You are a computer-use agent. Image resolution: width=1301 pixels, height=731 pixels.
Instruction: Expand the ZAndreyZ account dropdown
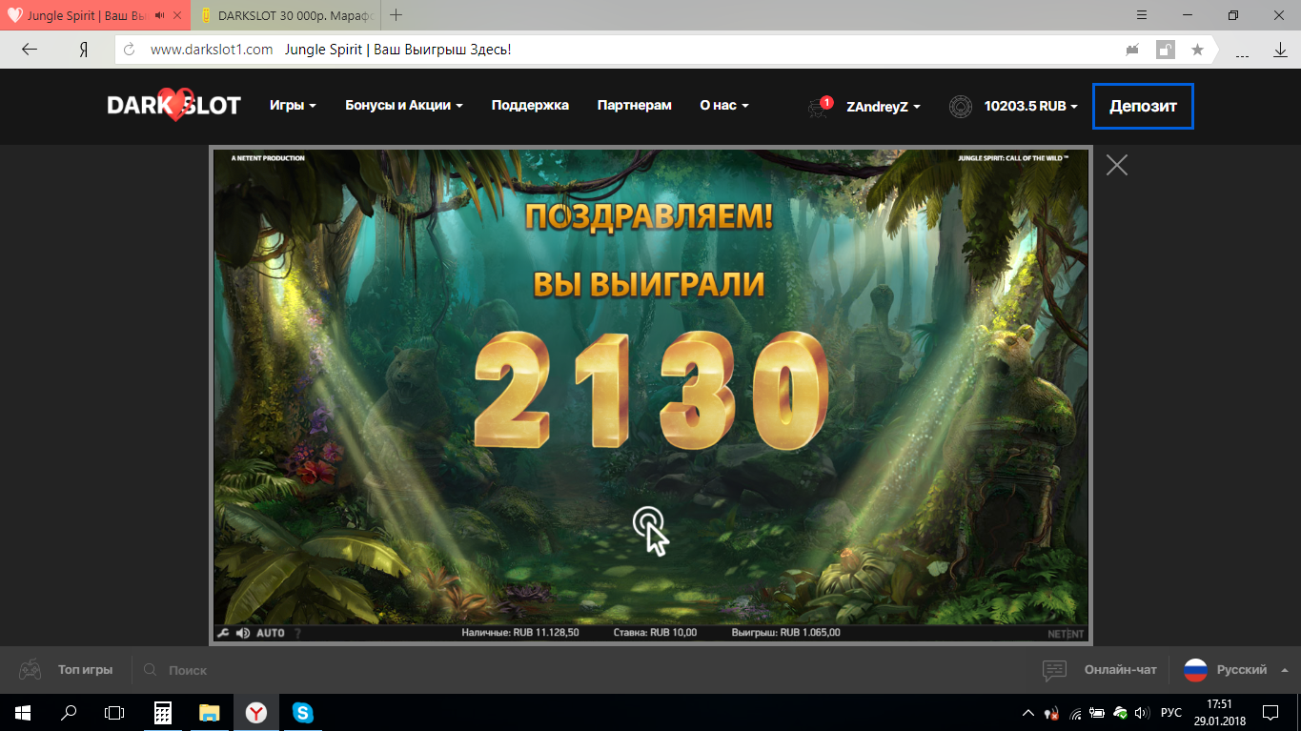point(884,107)
